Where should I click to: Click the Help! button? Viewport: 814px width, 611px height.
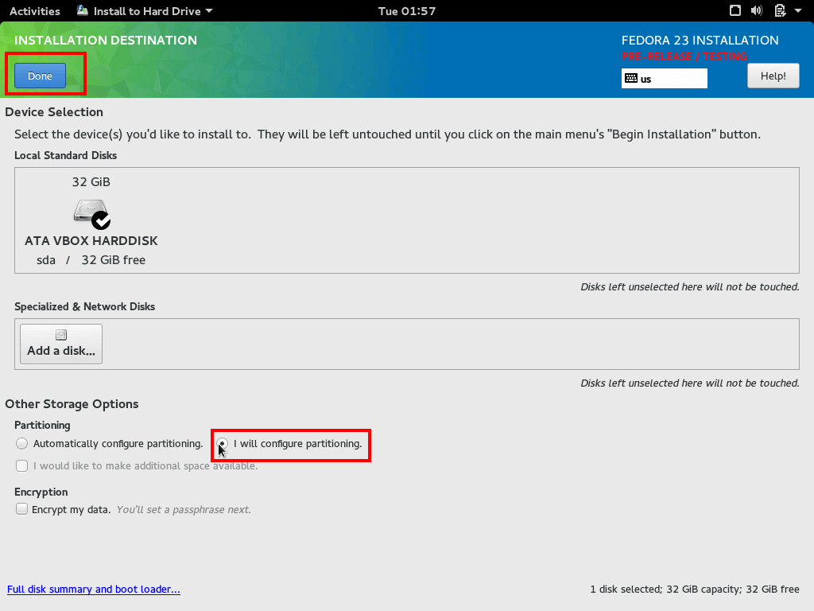(x=773, y=76)
